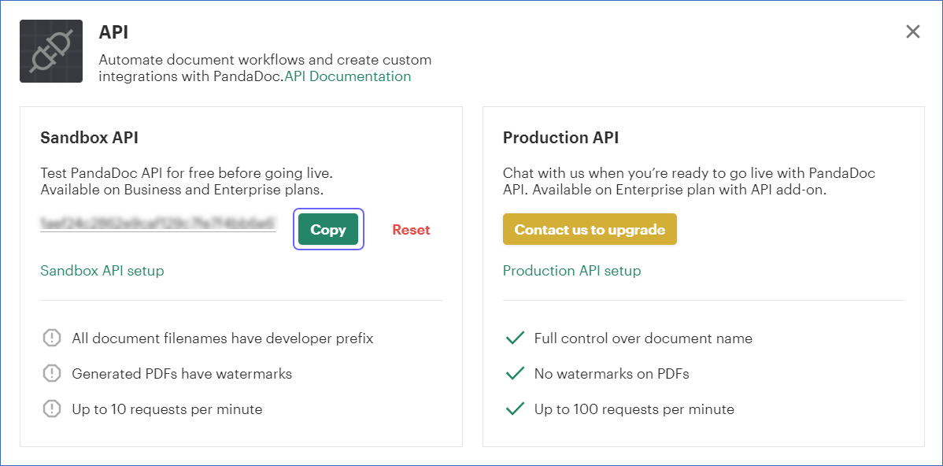Click warning icon beside 10 requests note
Viewport: 943px width, 466px height.
(52, 409)
